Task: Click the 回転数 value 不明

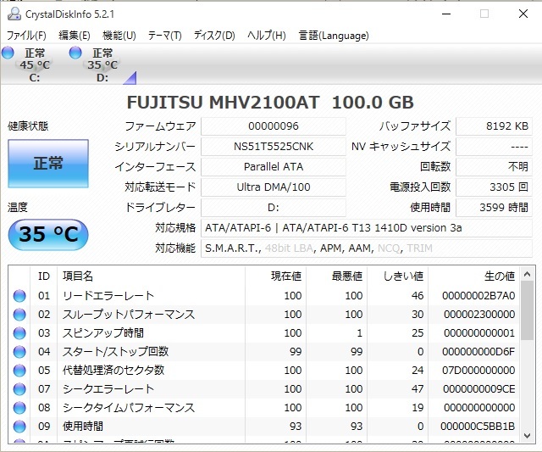Action: pos(495,167)
